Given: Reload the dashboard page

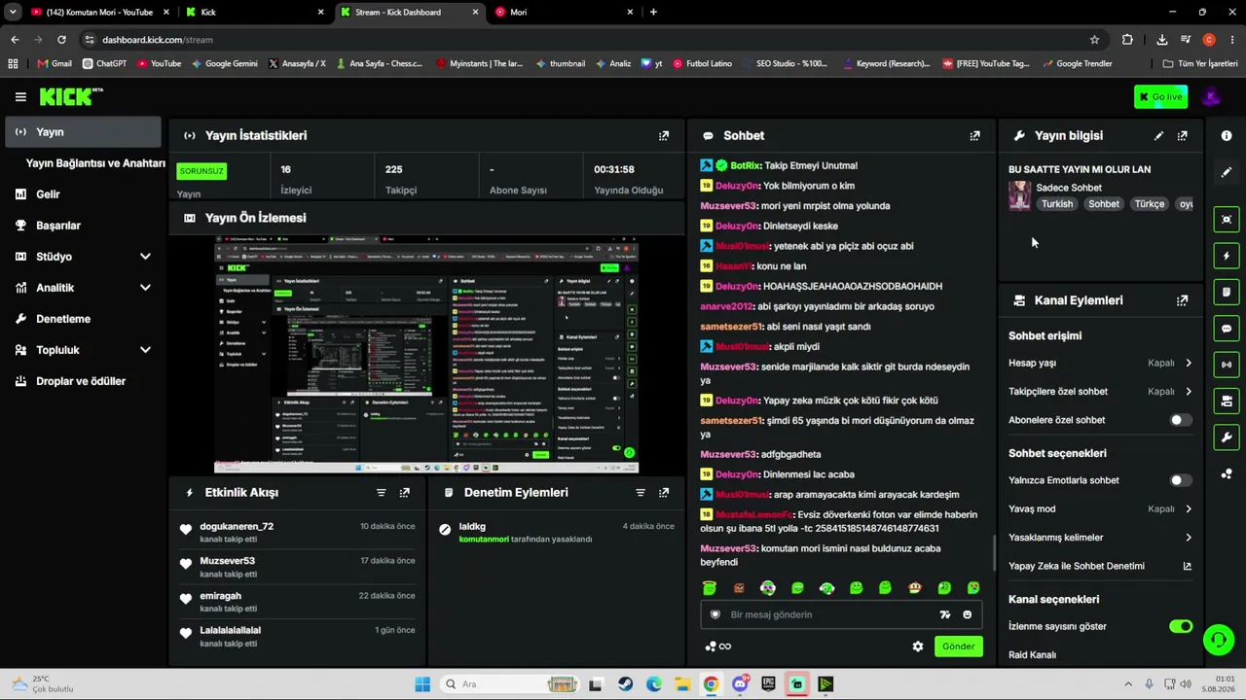Looking at the screenshot, I should click(x=61, y=40).
